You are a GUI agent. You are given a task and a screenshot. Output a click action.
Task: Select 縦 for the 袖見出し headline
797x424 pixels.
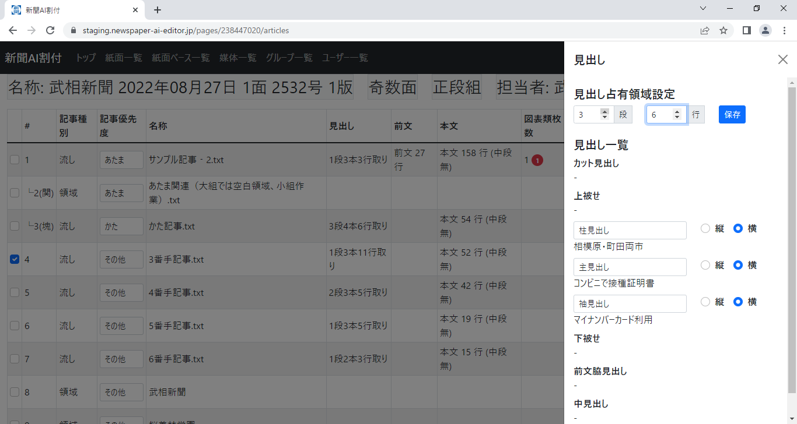[x=705, y=302]
